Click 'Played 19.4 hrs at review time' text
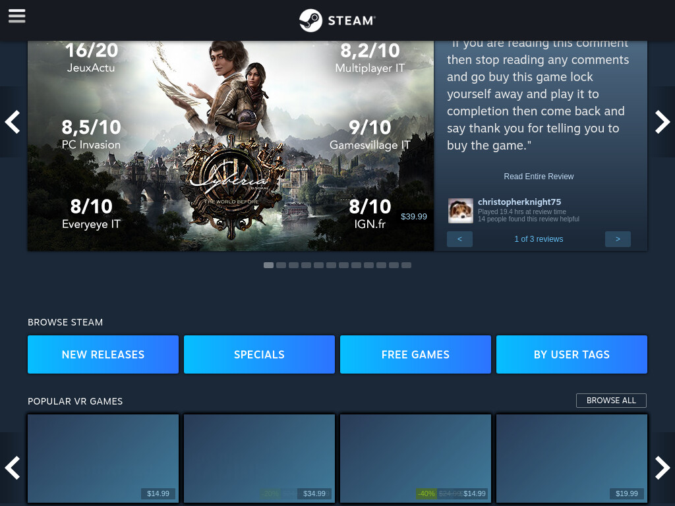This screenshot has height=506, width=675. click(522, 211)
